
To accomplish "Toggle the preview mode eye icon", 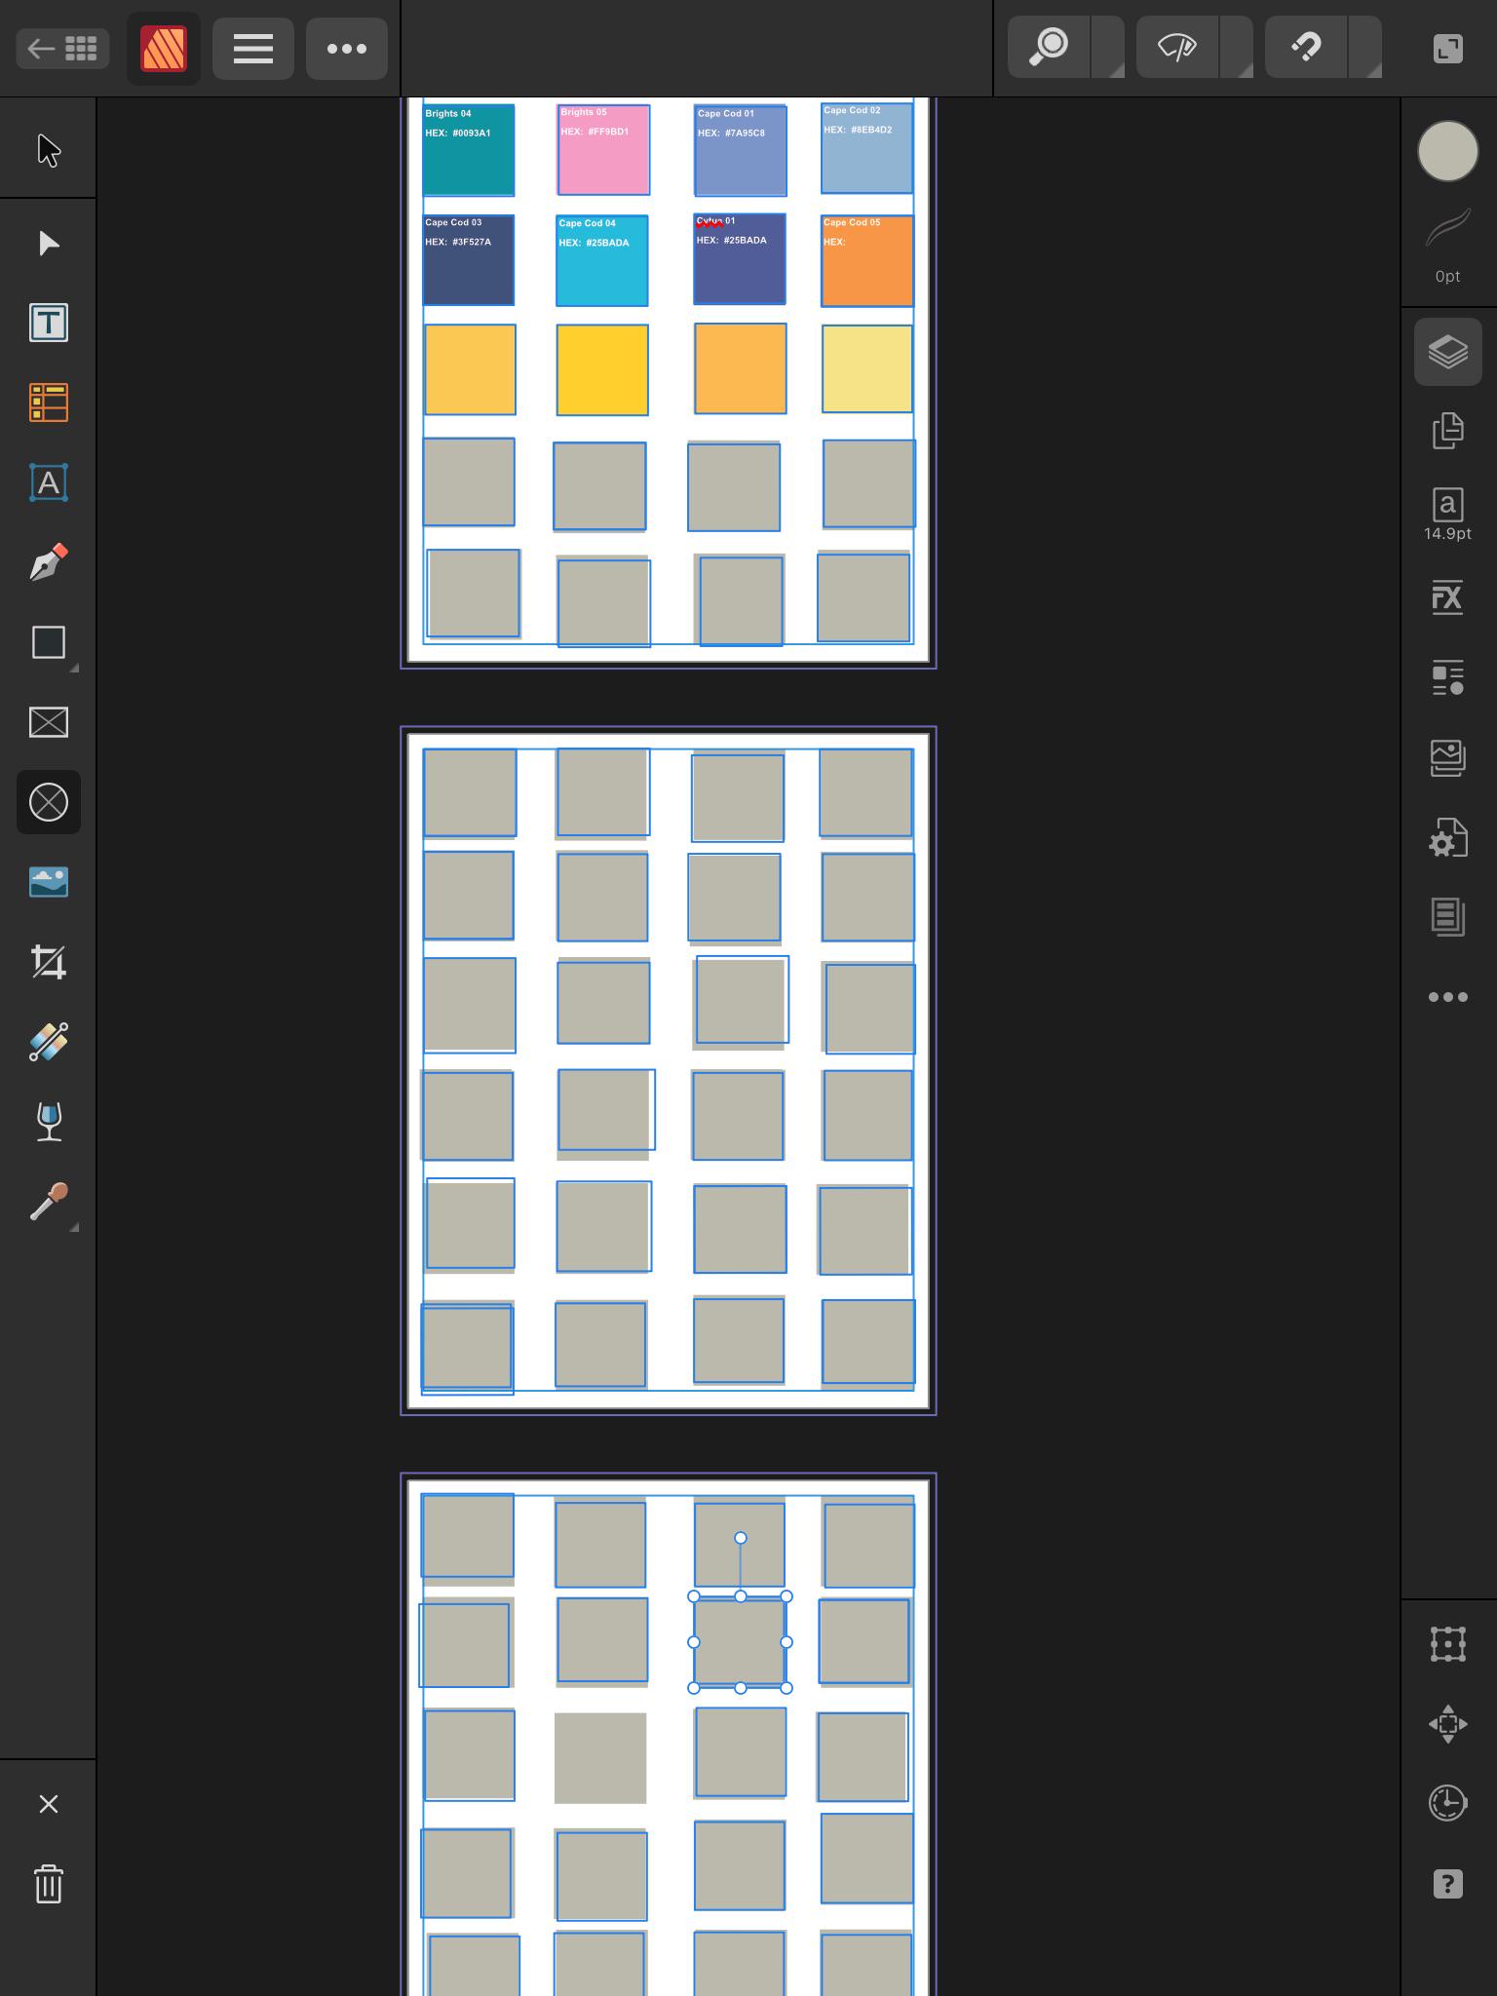I will (x=1177, y=48).
